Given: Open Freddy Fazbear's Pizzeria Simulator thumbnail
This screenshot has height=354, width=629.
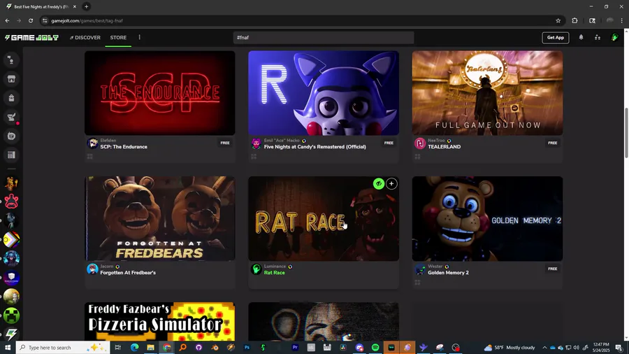Looking at the screenshot, I should point(159,322).
